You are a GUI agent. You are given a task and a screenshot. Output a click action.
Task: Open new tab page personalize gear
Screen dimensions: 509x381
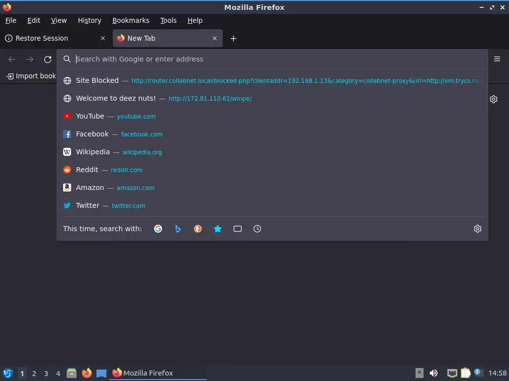(x=494, y=99)
